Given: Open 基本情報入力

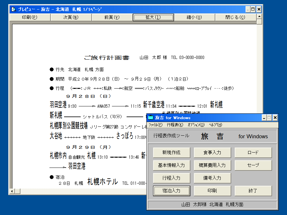Looking at the screenshot, I should click(x=172, y=165).
